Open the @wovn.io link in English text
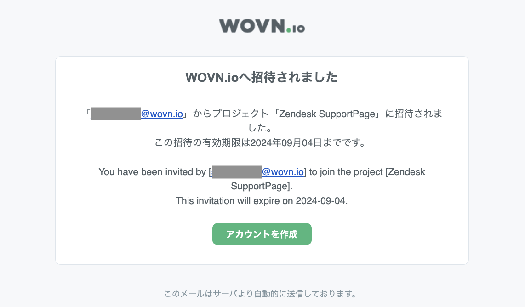525x307 pixels. point(283,172)
